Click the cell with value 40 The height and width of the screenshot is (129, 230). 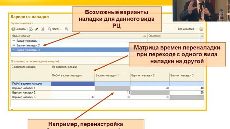pos(187,88)
